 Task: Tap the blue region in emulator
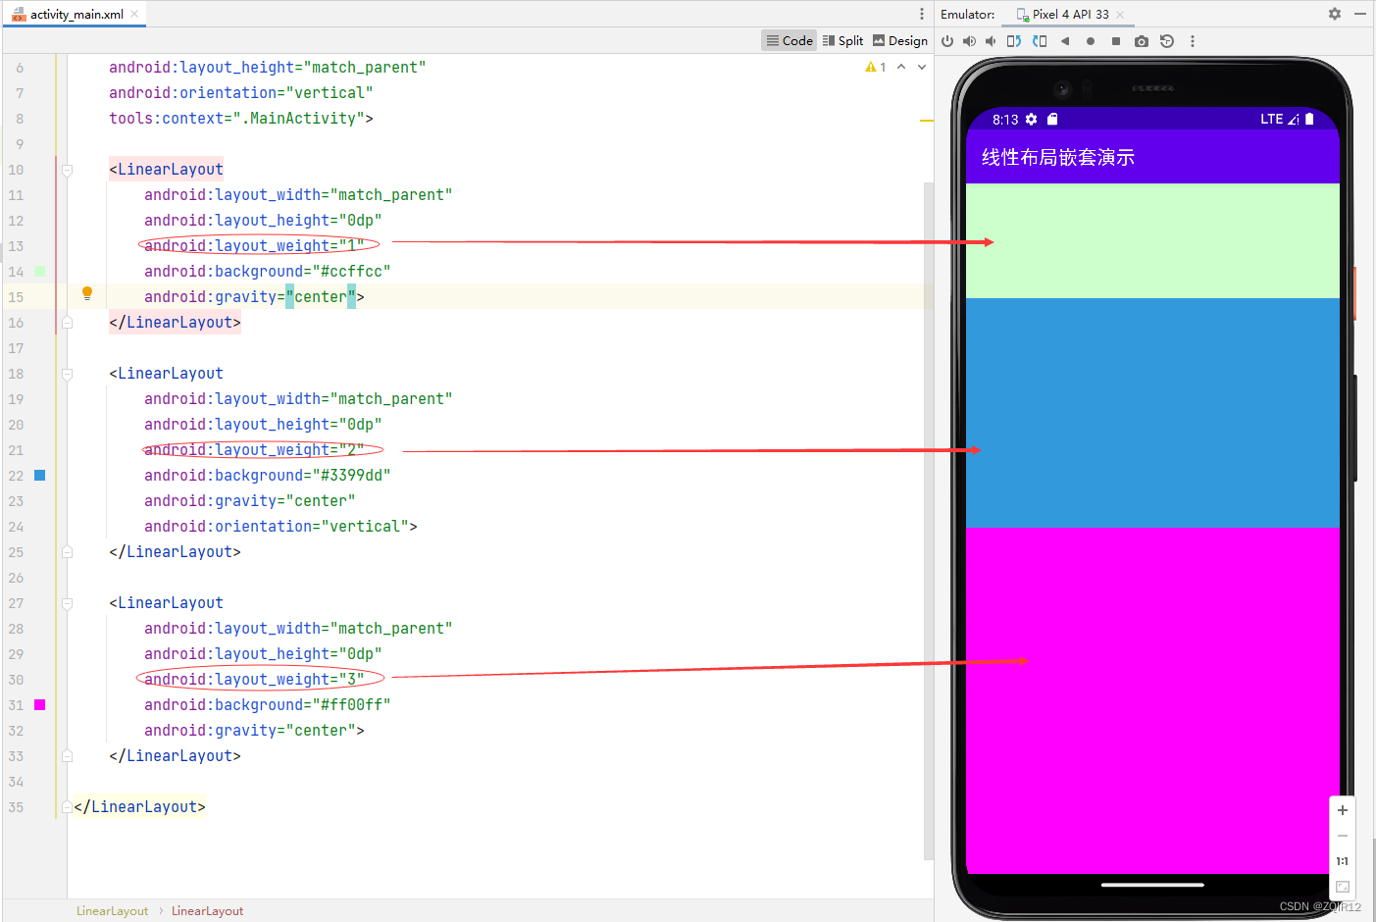(x=1152, y=413)
